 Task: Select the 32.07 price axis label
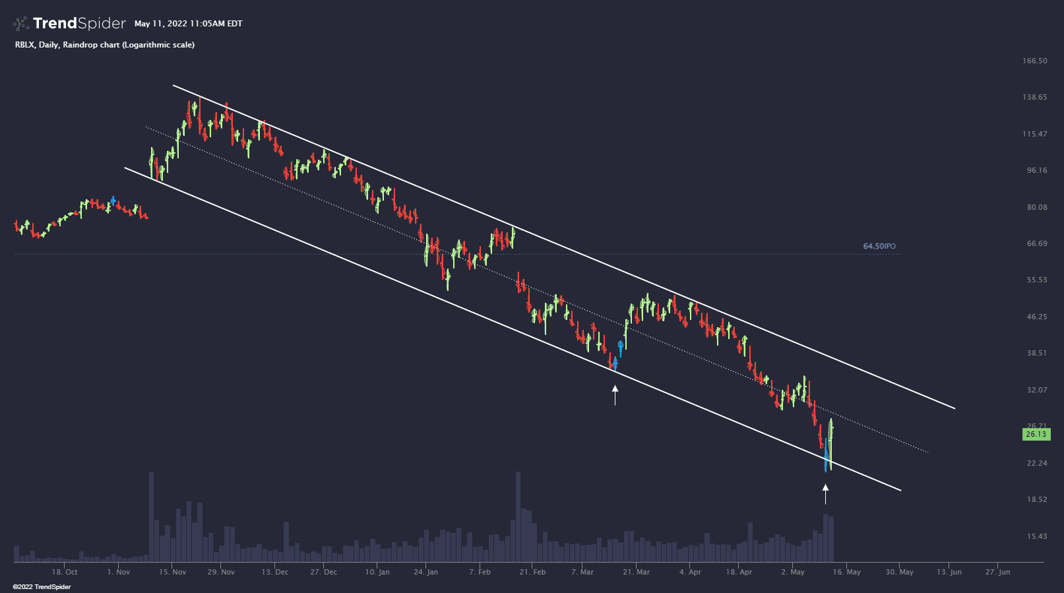click(1037, 390)
